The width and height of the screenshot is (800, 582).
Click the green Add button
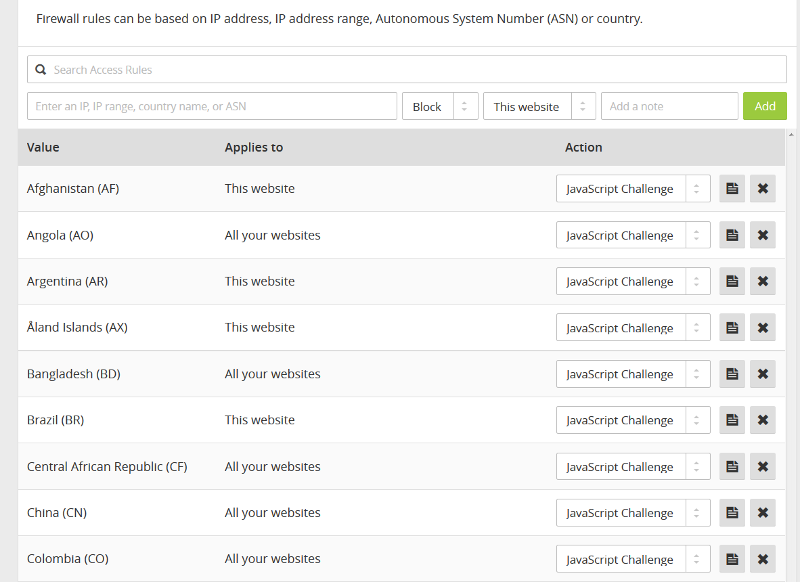point(765,106)
